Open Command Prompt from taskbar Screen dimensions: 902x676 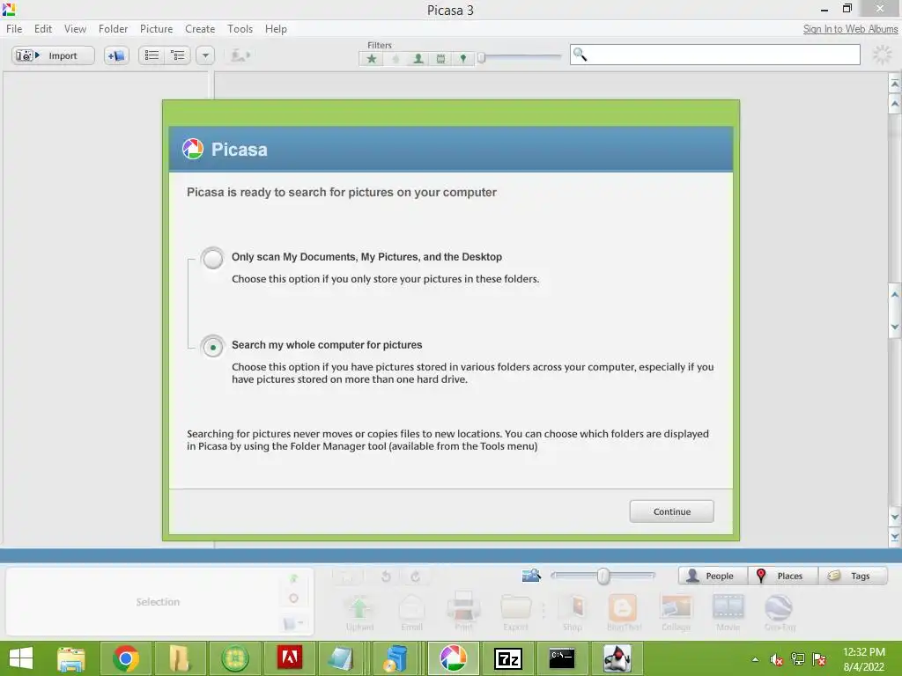click(x=562, y=658)
